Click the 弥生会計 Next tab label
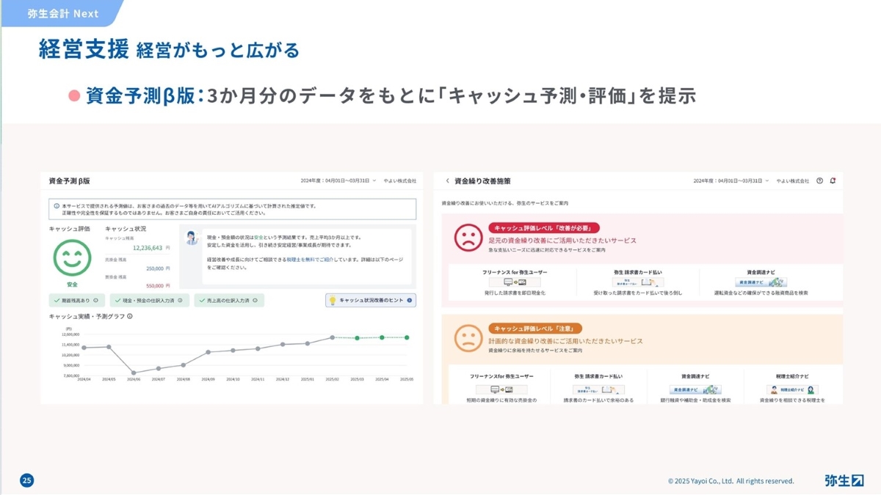 pyautogui.click(x=62, y=13)
